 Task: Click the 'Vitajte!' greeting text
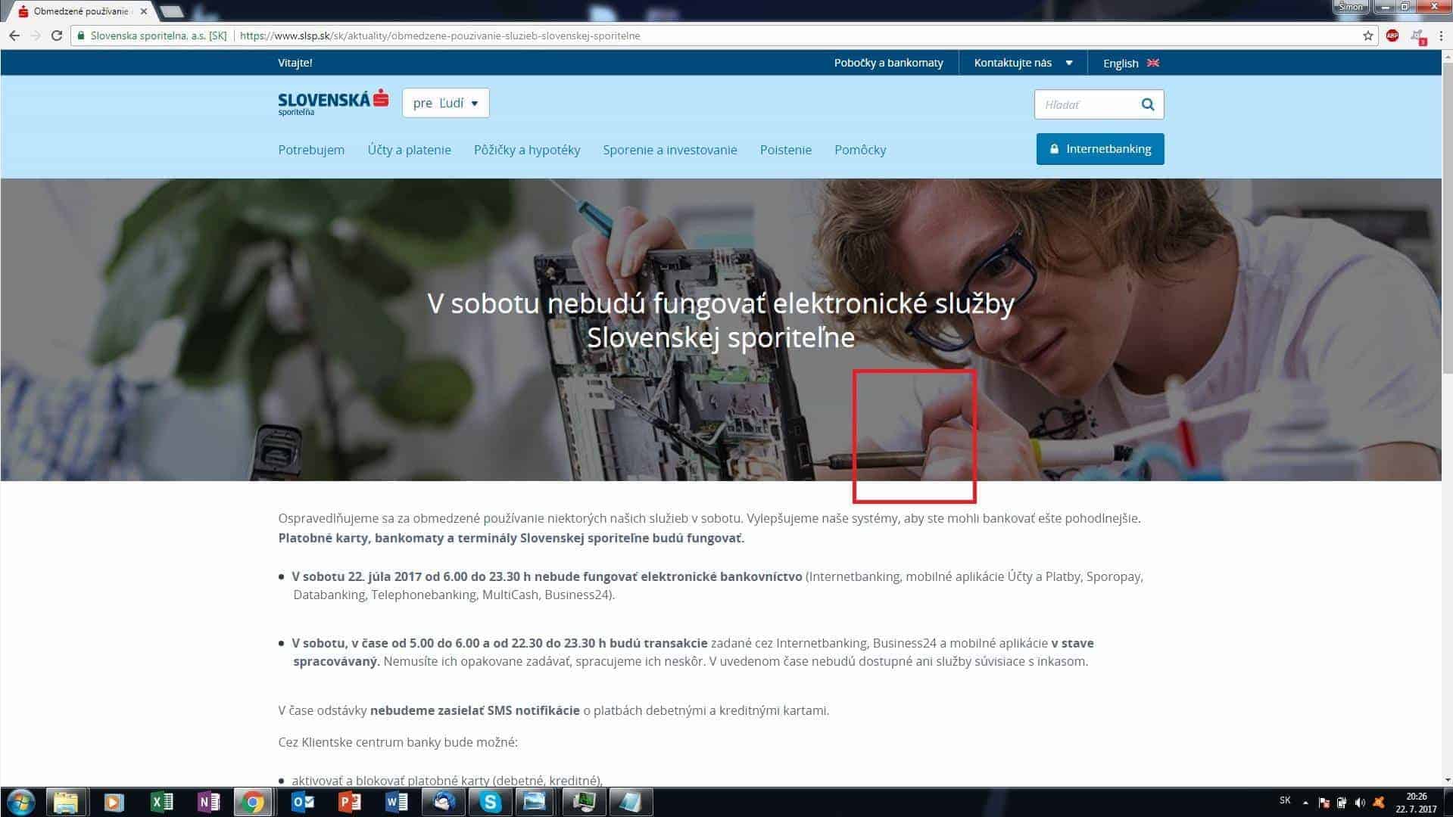[295, 63]
